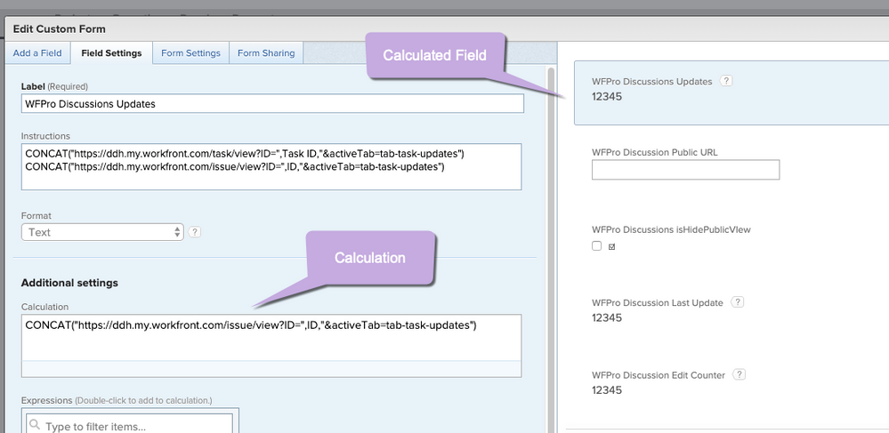Click help icon next to WFPro Discussion Last Update
Image resolution: width=889 pixels, height=433 pixels.
[737, 302]
